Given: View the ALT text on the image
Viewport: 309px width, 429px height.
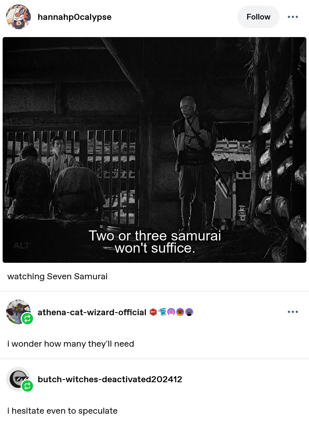Looking at the screenshot, I should 22,246.
